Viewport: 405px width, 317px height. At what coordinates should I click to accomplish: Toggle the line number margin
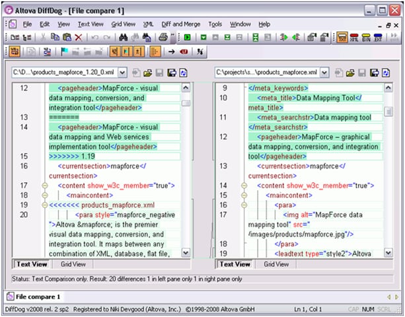pyautogui.click(x=115, y=52)
